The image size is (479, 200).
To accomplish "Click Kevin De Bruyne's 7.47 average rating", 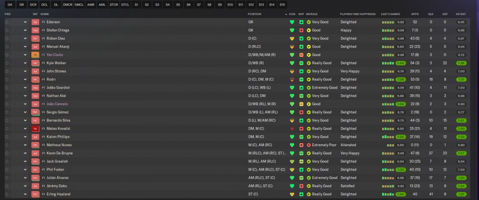I will click(x=461, y=153).
